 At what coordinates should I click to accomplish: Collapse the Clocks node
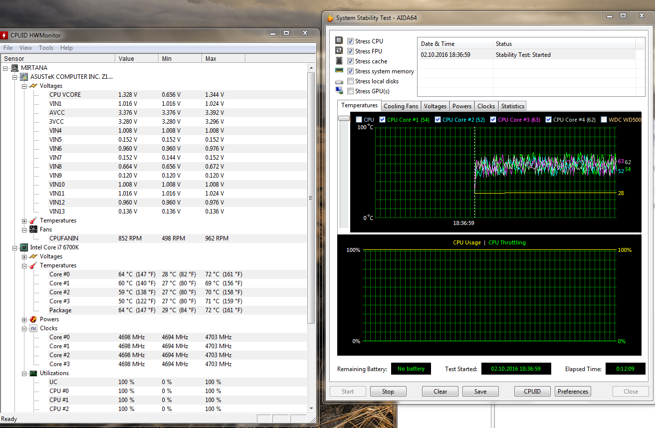pos(24,328)
